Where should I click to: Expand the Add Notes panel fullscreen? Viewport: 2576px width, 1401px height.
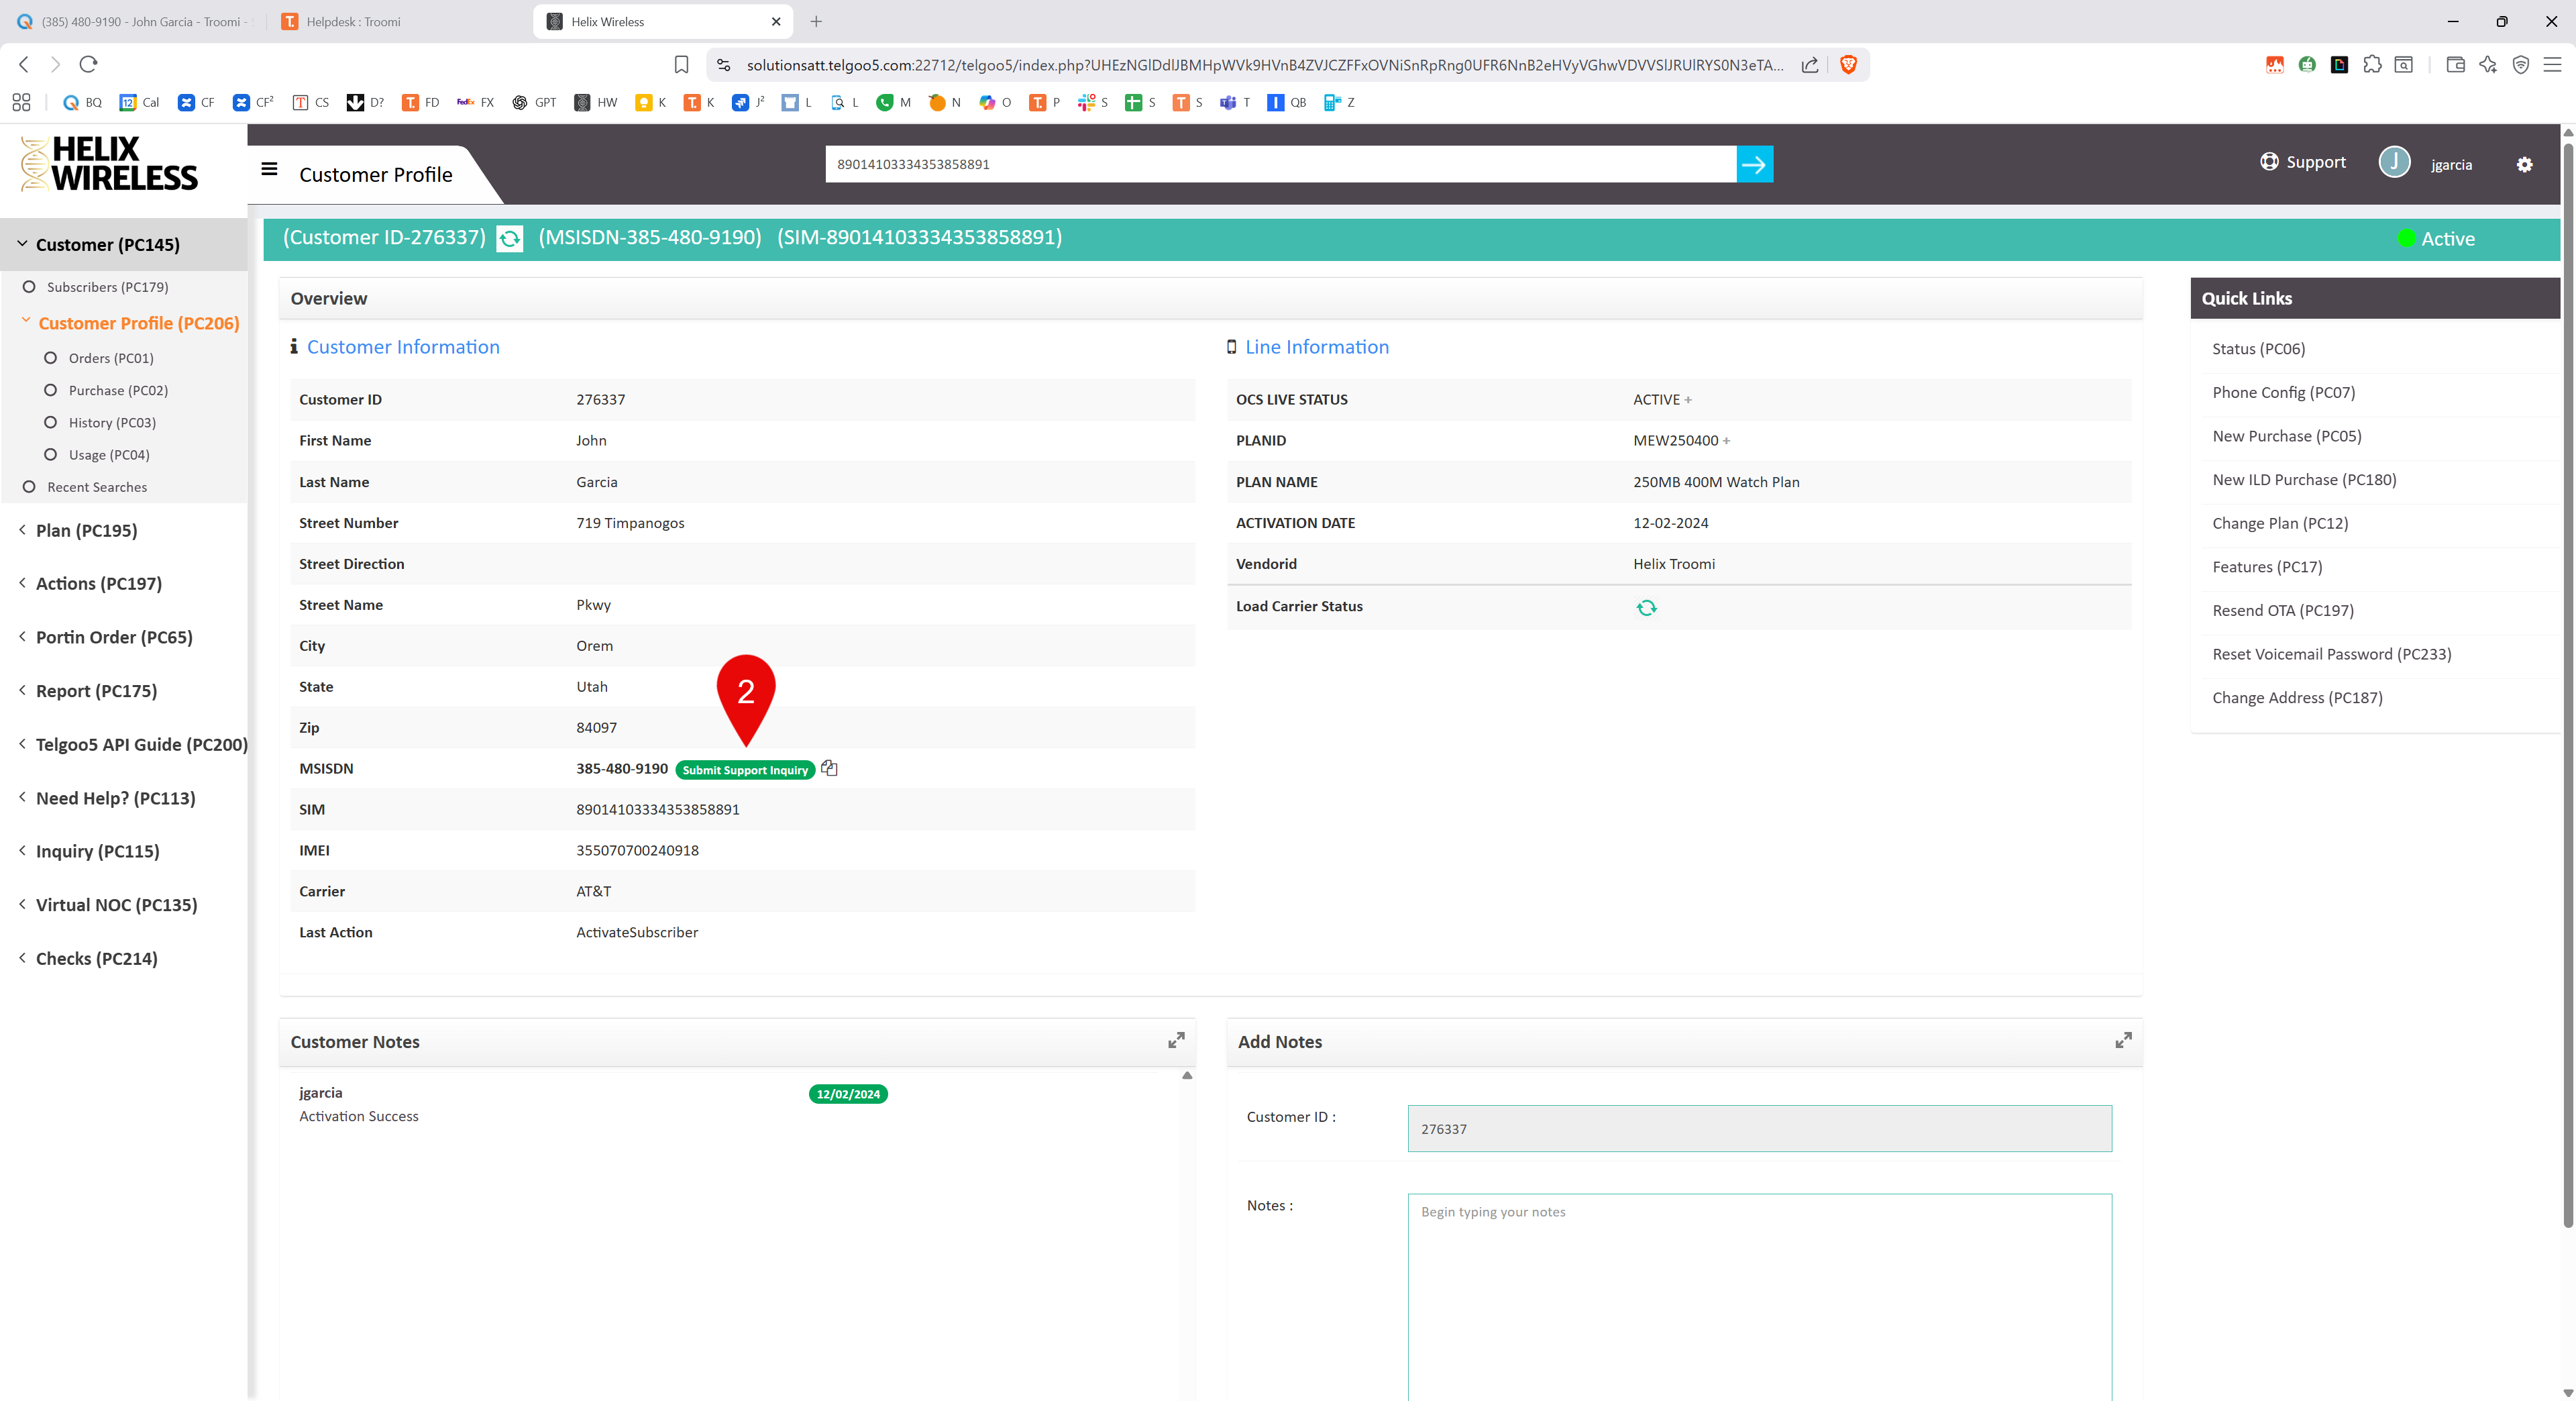[2123, 1041]
